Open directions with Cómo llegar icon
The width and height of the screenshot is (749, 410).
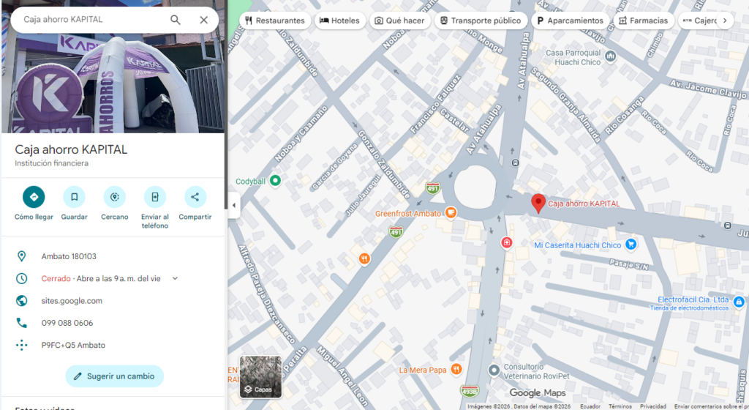pyautogui.click(x=34, y=197)
